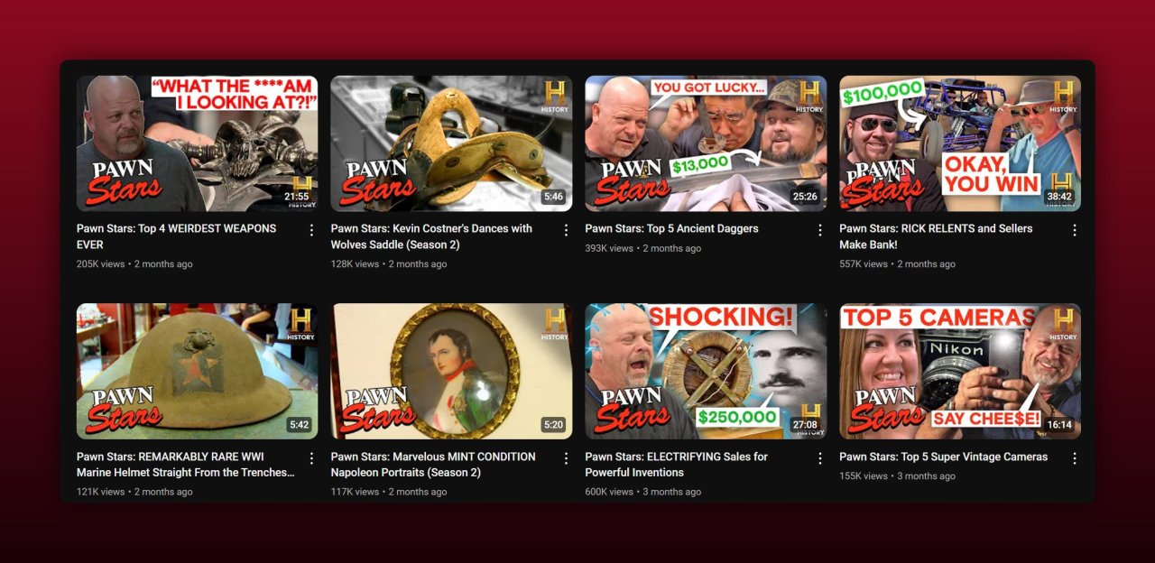Play the Top 5 Cameras thumbnail

[x=960, y=372]
